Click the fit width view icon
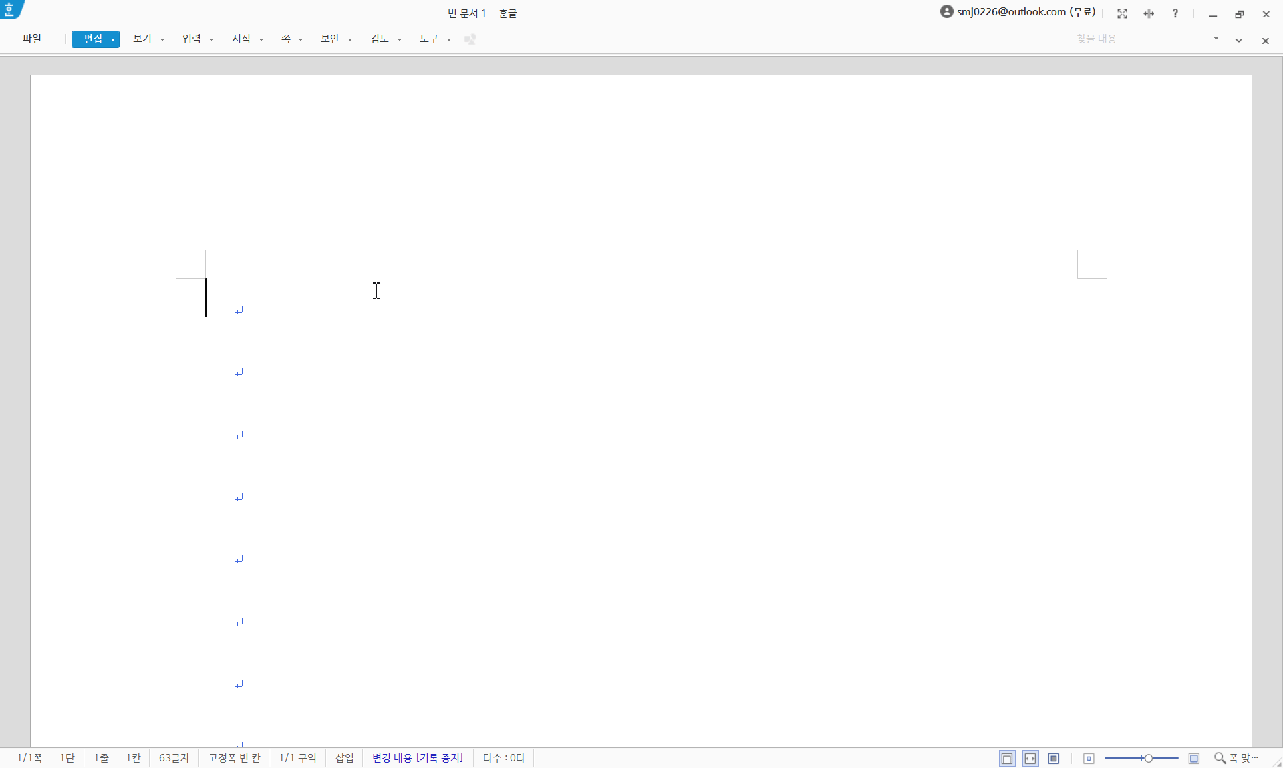 pos(1030,758)
